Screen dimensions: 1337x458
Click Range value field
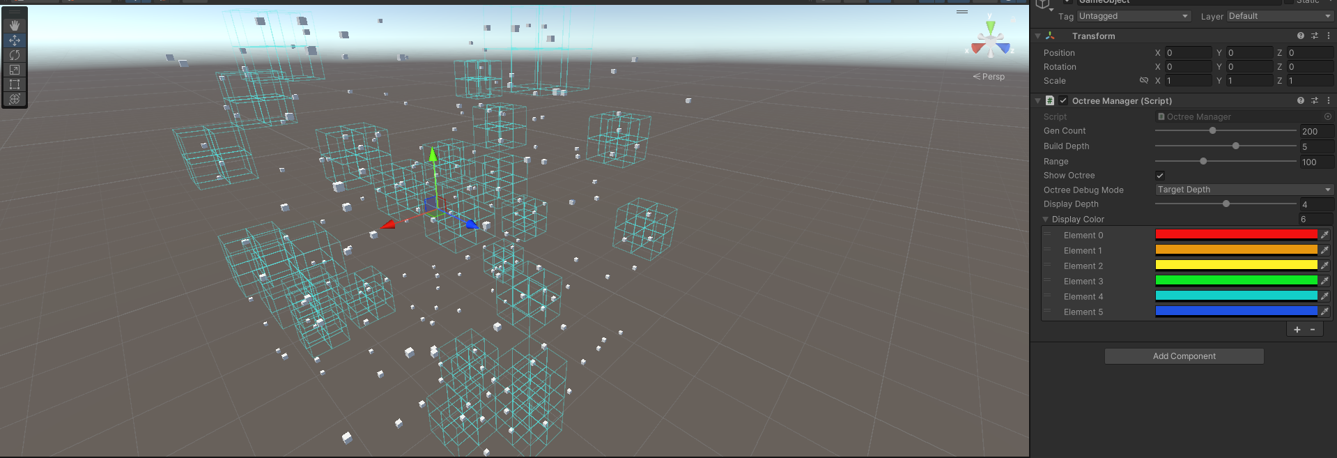[1317, 162]
